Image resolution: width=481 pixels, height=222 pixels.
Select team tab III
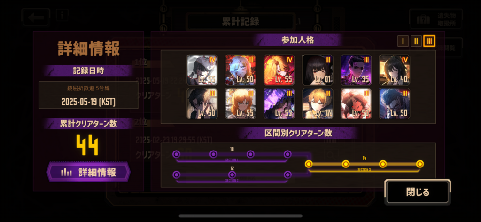click(x=429, y=41)
